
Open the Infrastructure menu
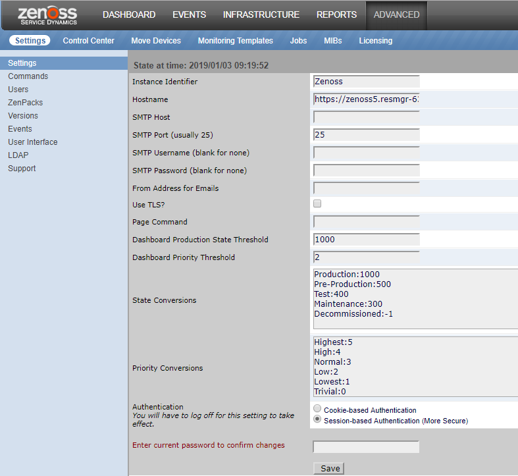261,14
